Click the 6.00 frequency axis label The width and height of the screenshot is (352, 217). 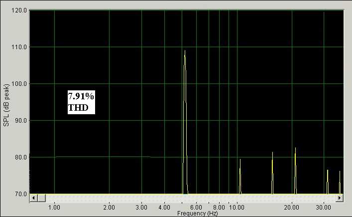[196, 208]
